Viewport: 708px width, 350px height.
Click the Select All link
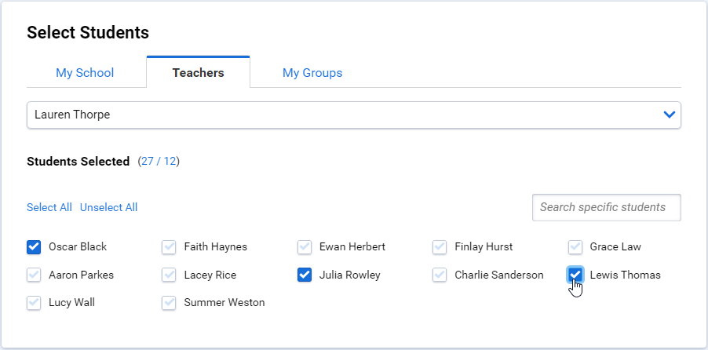(x=49, y=207)
